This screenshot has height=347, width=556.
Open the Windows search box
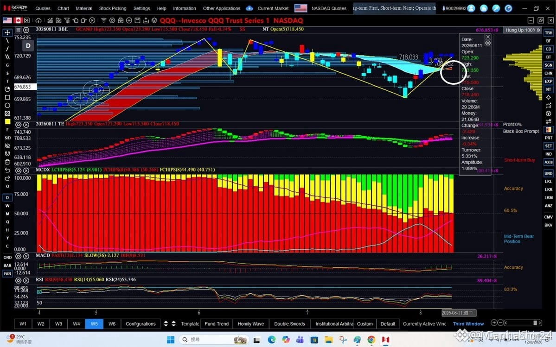(x=215, y=340)
